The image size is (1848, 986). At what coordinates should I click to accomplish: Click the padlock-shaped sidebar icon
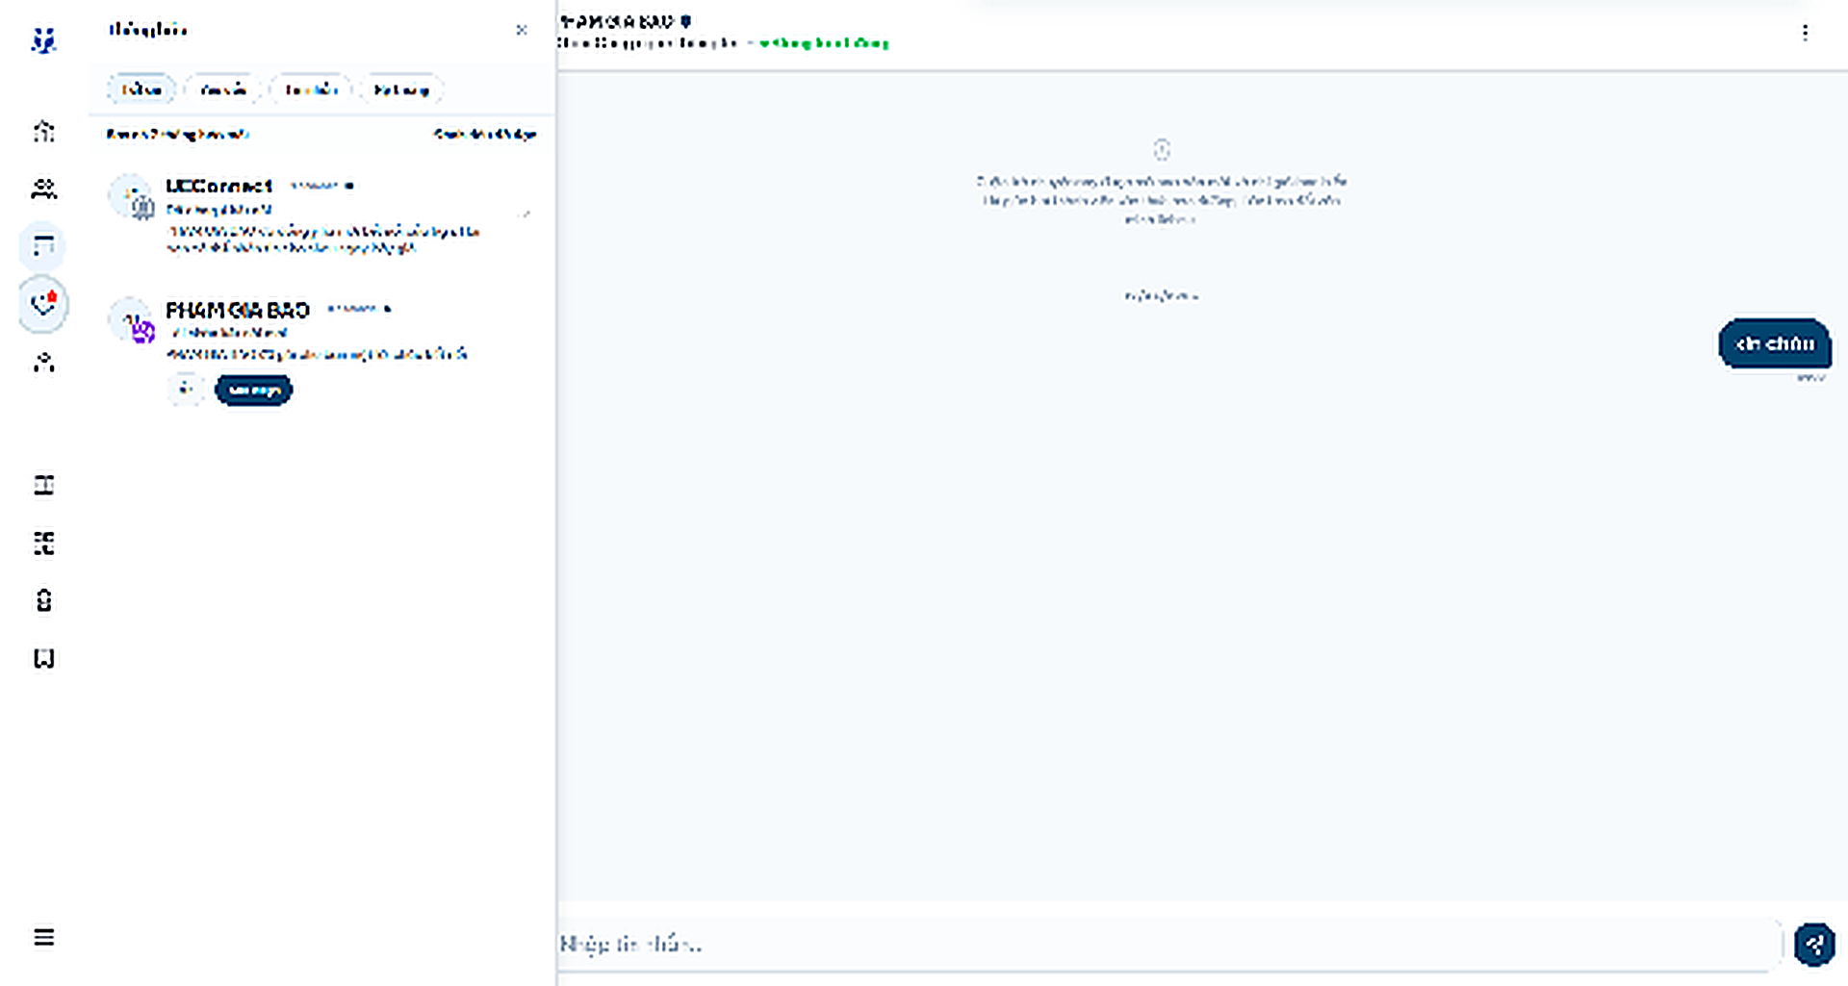[43, 600]
